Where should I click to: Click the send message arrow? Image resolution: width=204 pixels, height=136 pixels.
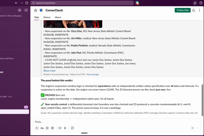[x=193, y=128]
